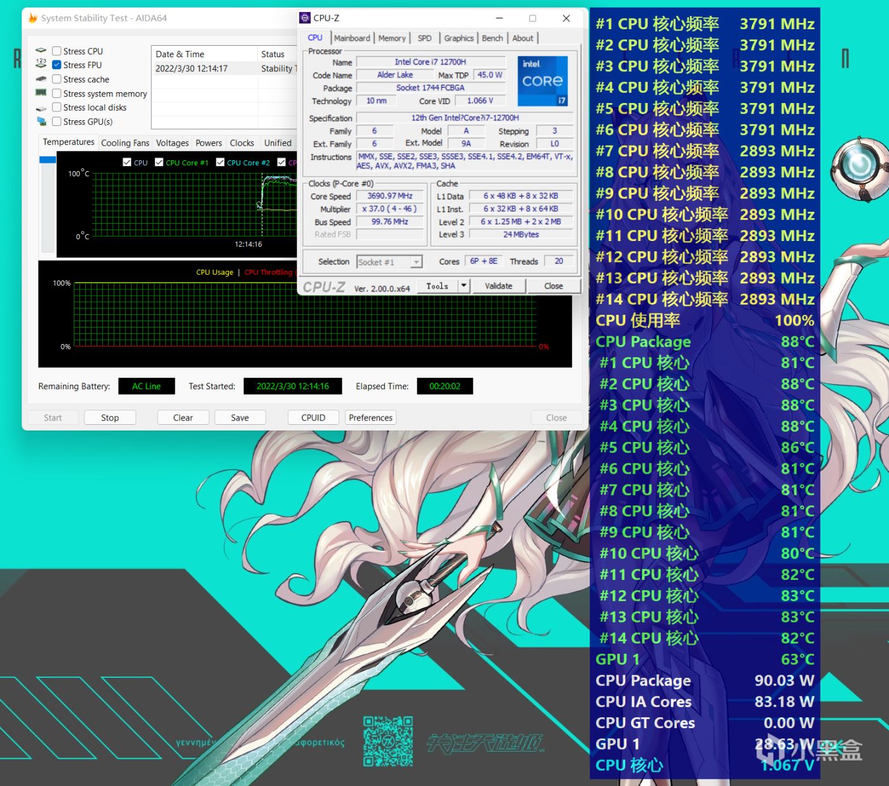
Task: Click the Intel Core i7 logo in CPU-Z
Action: tap(542, 81)
